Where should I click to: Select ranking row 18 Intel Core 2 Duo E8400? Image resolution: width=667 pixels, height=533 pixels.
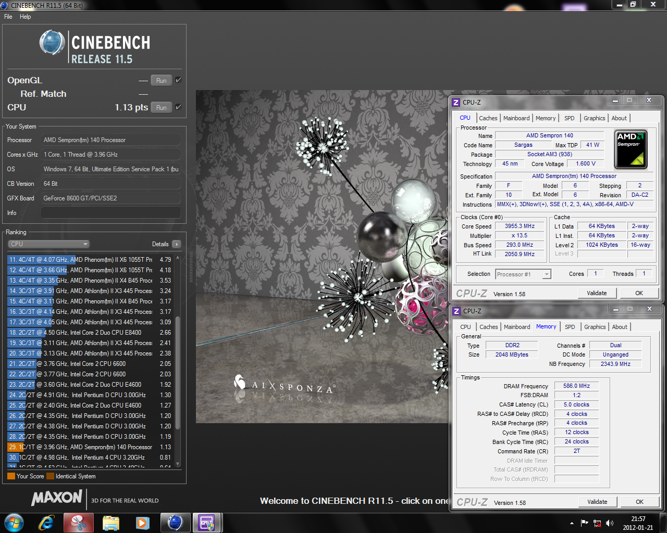click(90, 333)
